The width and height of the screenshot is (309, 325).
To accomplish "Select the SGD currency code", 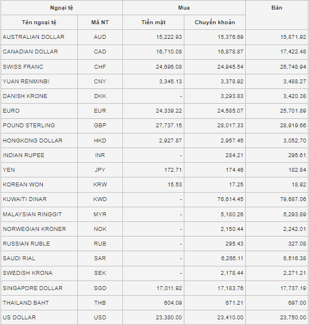I will click(x=100, y=288).
